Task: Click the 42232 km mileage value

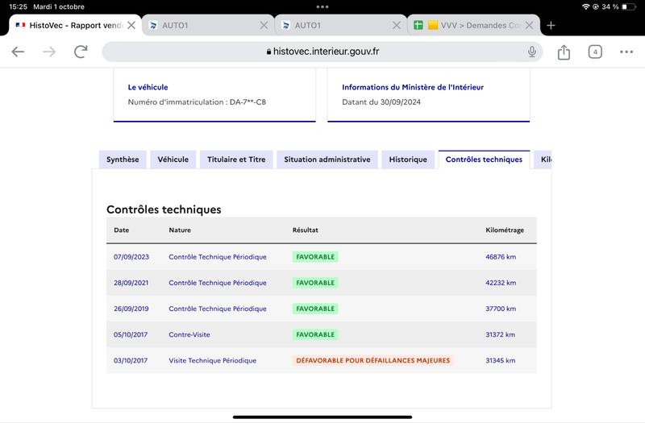Action: click(501, 283)
